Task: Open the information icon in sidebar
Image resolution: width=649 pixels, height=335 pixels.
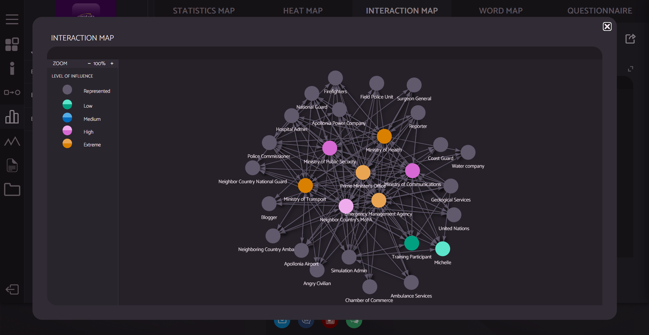Action: [x=12, y=68]
